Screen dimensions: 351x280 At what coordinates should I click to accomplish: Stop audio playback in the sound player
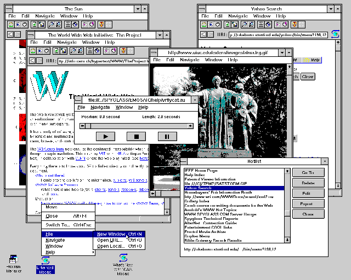[137, 137]
